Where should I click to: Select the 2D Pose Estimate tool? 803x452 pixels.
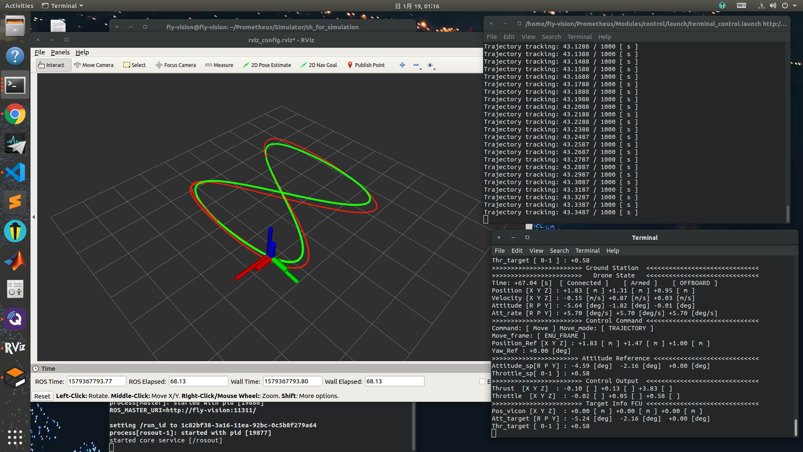point(267,65)
